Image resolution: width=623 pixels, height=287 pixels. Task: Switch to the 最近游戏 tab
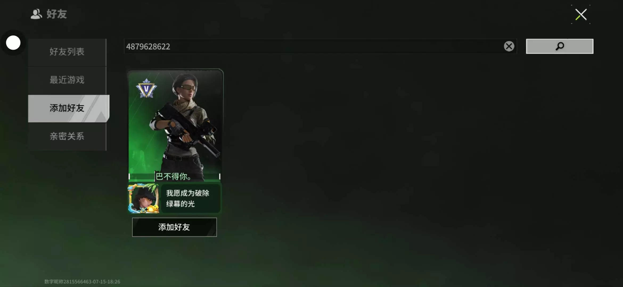pos(67,80)
